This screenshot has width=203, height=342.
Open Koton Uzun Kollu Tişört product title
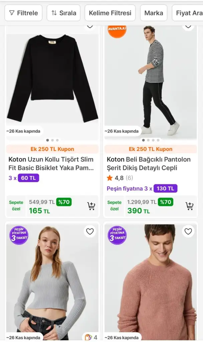coord(51,164)
